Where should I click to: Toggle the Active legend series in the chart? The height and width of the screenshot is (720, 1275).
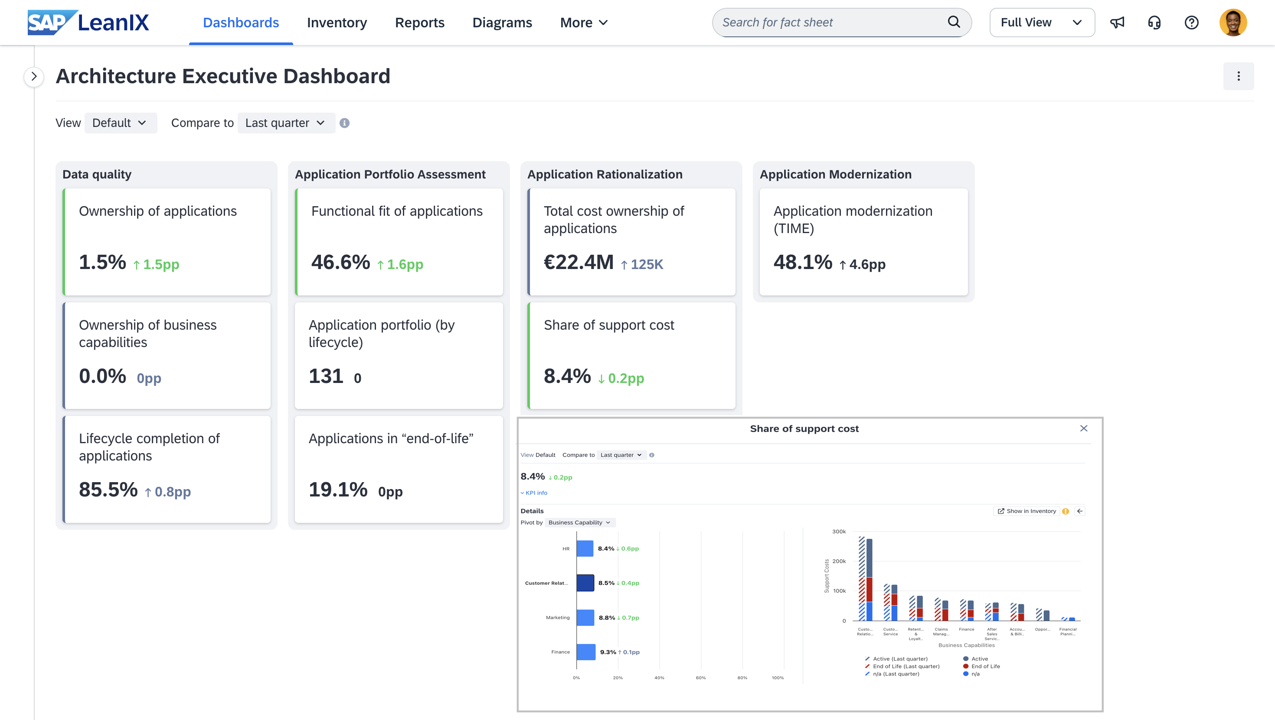tap(978, 658)
